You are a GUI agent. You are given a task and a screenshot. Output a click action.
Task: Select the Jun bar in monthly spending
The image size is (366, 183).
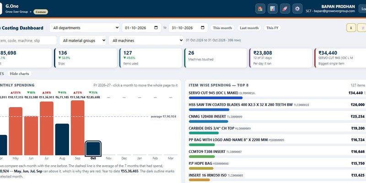pyautogui.click(x=31, y=135)
